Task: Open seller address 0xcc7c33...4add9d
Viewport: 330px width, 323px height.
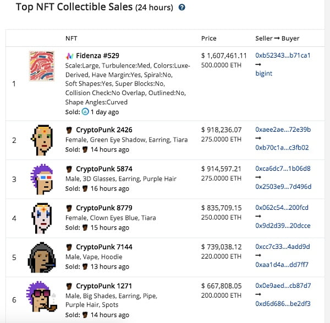Action: (283, 247)
